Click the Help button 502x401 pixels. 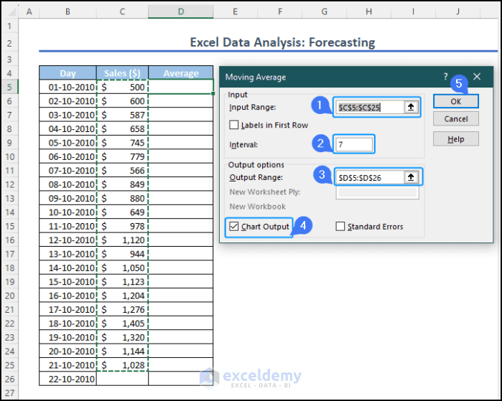pyautogui.click(x=456, y=139)
